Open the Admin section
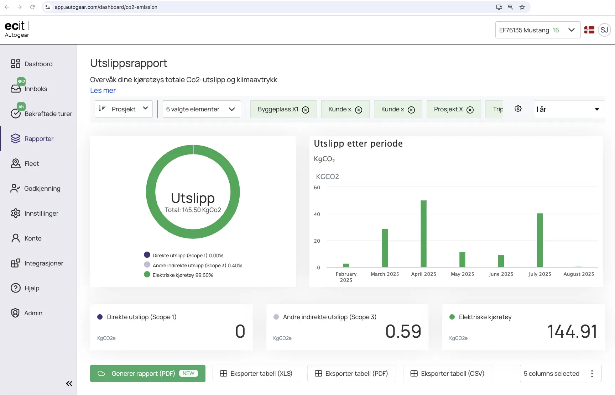The image size is (615, 395). (x=16, y=313)
